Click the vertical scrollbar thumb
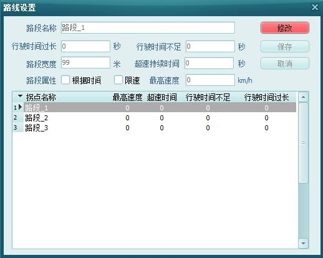323x258 pixels. pyautogui.click(x=304, y=143)
